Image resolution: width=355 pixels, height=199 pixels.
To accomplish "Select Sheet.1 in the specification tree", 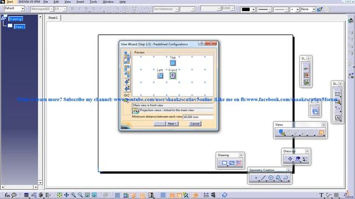I will pos(19,27).
